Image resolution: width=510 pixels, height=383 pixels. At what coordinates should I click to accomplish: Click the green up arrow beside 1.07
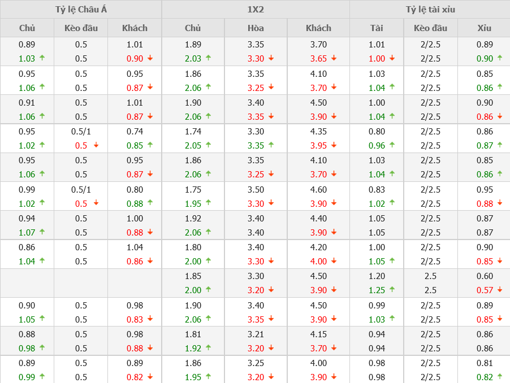pos(42,232)
